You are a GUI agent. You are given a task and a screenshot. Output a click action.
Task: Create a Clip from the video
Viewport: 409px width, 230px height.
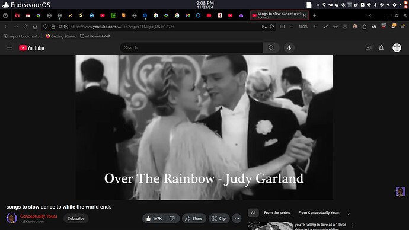[x=219, y=219]
